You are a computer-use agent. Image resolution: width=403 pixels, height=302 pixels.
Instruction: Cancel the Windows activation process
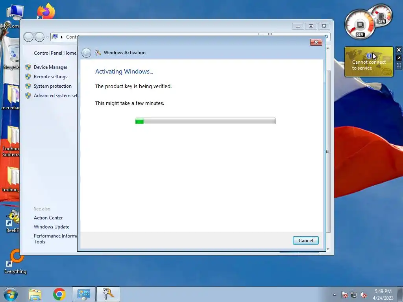[x=305, y=240]
